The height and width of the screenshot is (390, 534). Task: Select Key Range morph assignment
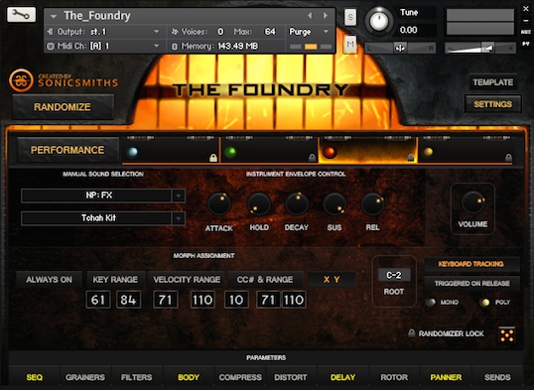tap(115, 280)
